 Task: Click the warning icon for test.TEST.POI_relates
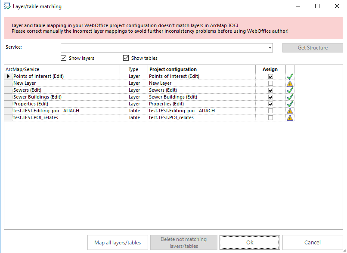pyautogui.click(x=290, y=117)
